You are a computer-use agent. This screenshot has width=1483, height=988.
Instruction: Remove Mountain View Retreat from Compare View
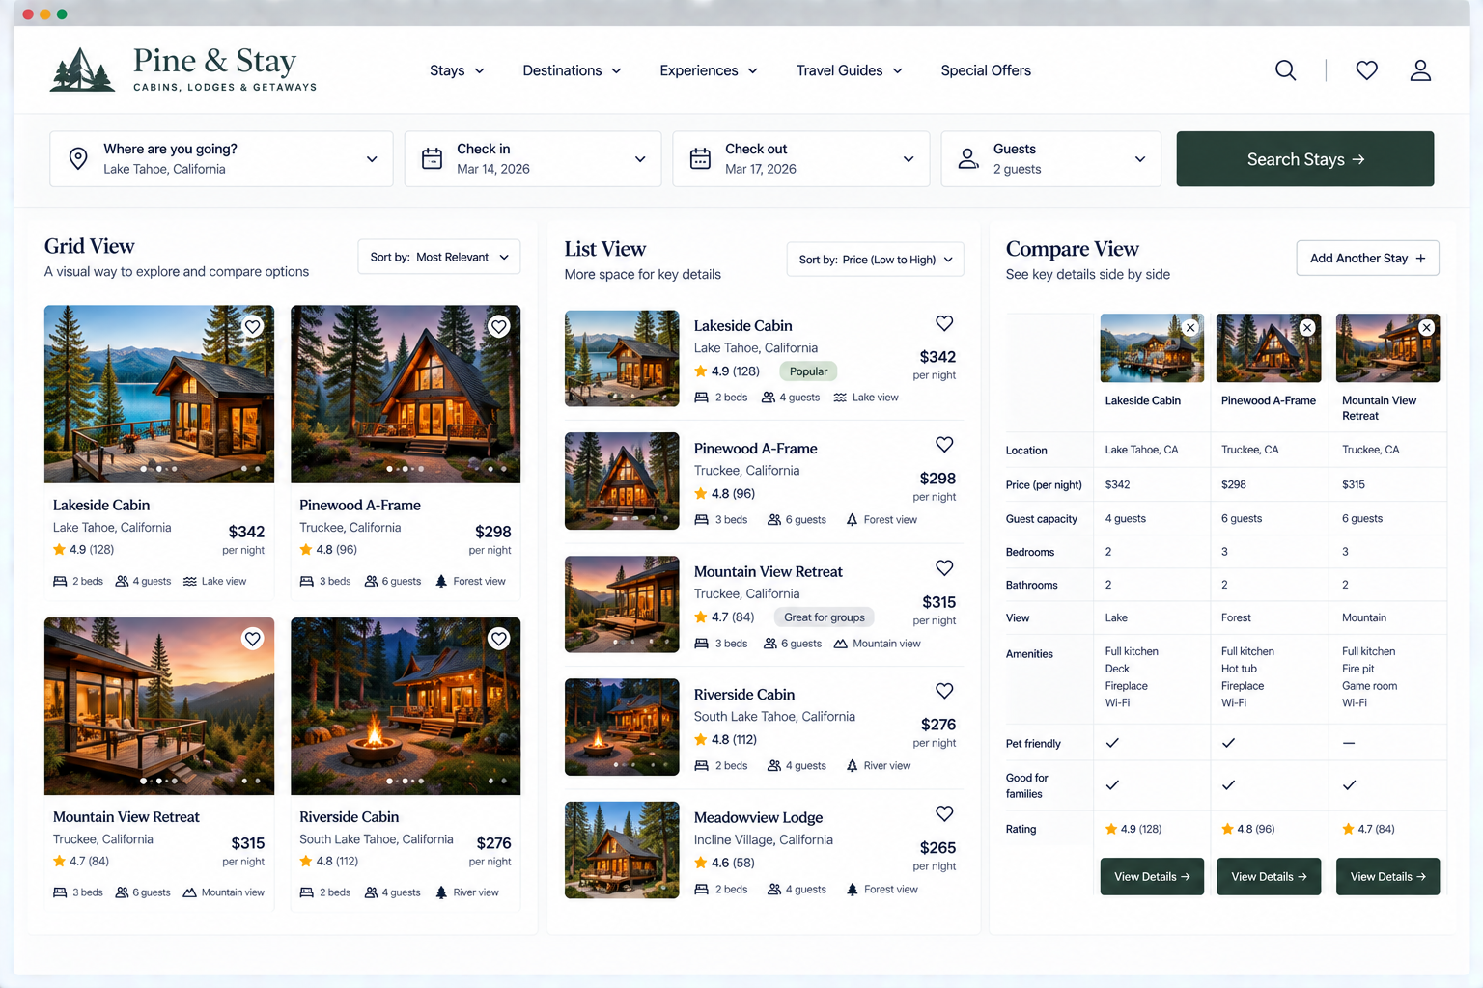(1426, 328)
